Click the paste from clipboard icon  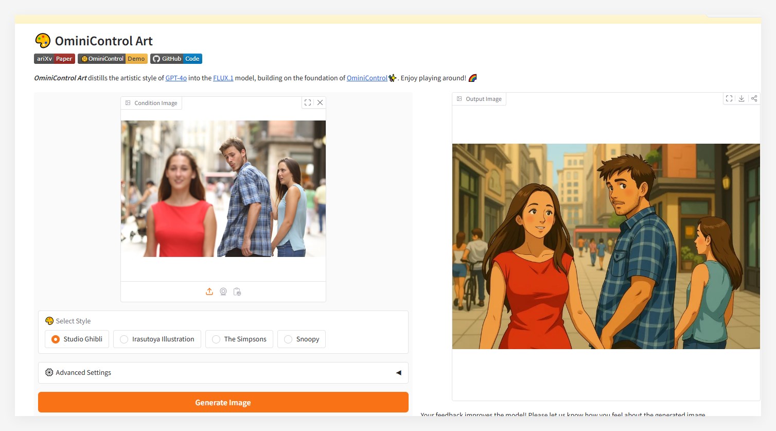click(237, 291)
